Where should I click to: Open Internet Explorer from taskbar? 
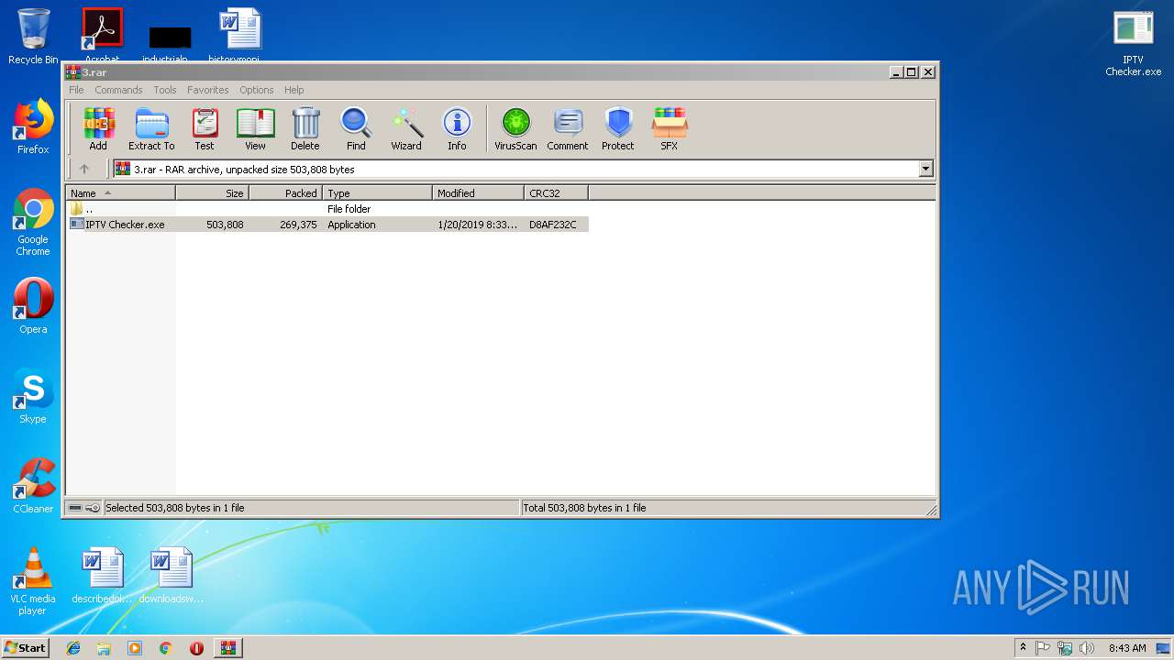[73, 648]
